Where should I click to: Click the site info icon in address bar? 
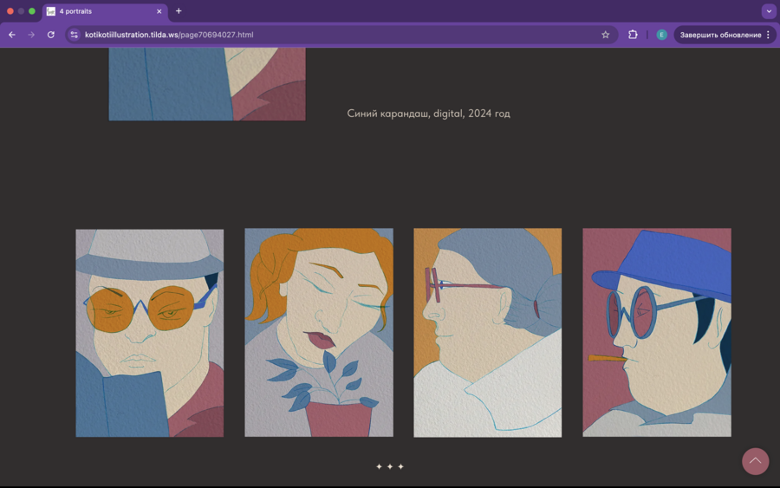click(75, 35)
